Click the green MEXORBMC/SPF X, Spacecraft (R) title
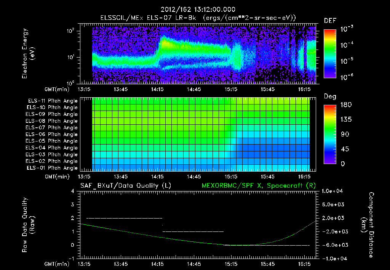The image size is (390, 270). pyautogui.click(x=259, y=186)
